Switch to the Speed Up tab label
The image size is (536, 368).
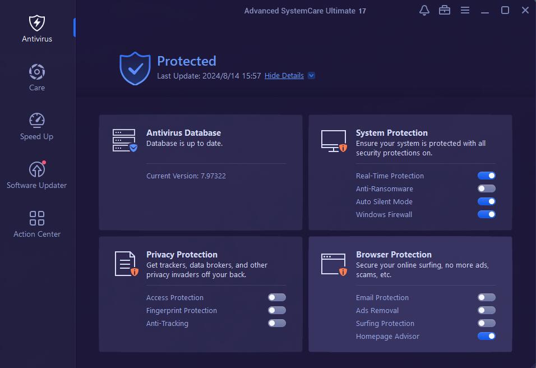point(36,136)
